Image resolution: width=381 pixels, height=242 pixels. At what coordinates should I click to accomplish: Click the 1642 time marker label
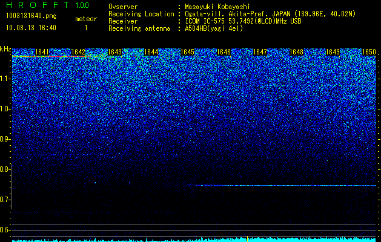pyautogui.click(x=79, y=52)
